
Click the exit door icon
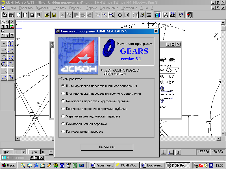(189, 15)
